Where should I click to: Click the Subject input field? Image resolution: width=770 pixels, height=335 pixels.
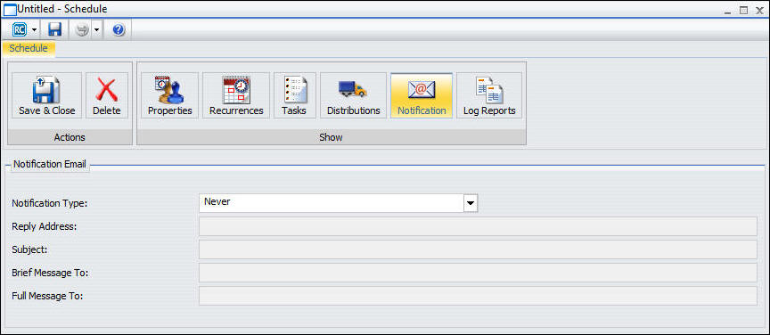tap(478, 249)
